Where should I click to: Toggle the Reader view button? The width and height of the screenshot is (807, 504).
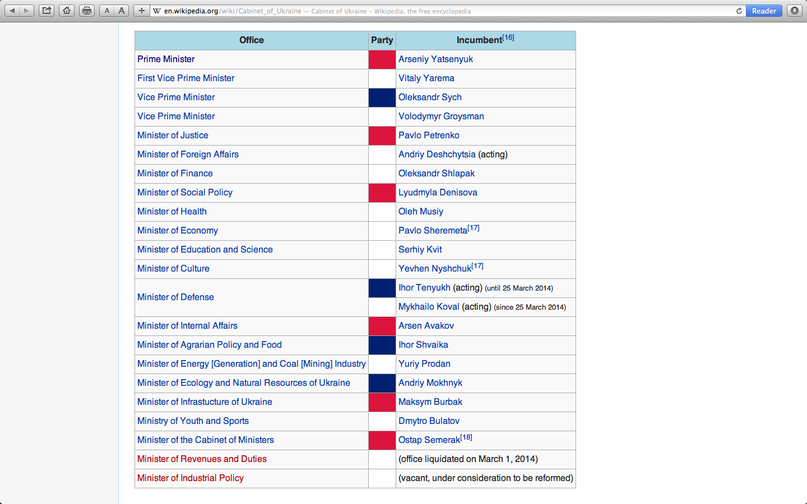pyautogui.click(x=764, y=11)
